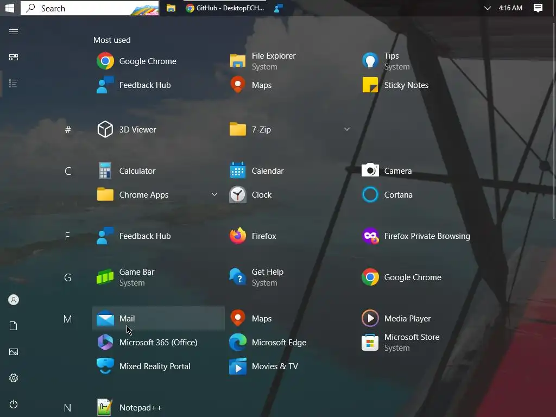556x417 pixels.
Task: Open the 7-Zip folder entry
Action: (x=291, y=129)
